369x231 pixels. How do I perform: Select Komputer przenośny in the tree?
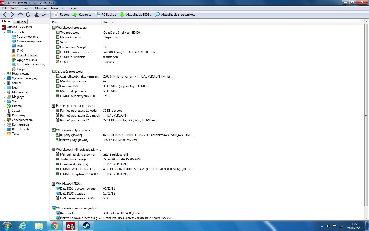click(31, 64)
